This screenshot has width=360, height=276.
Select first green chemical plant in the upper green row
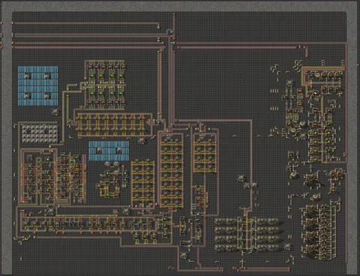(x=92, y=76)
